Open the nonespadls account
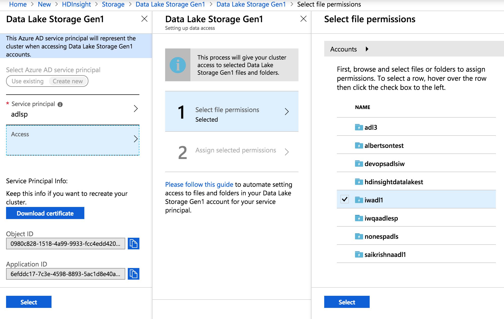Screen dimensions: 504x319 [x=381, y=236]
